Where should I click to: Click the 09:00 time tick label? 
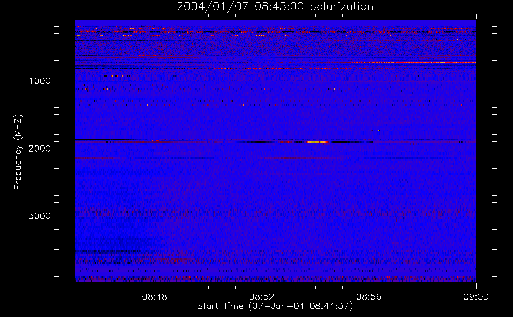click(x=476, y=297)
